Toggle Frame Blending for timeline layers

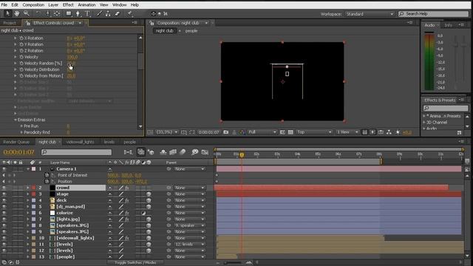tap(173, 152)
